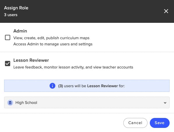Click bold 'Lesson Reviewer' in info banner

(x=102, y=86)
